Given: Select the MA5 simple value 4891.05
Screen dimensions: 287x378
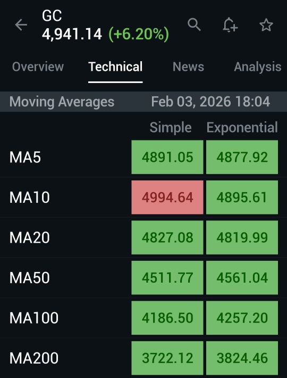Looking at the screenshot, I should [x=167, y=157].
